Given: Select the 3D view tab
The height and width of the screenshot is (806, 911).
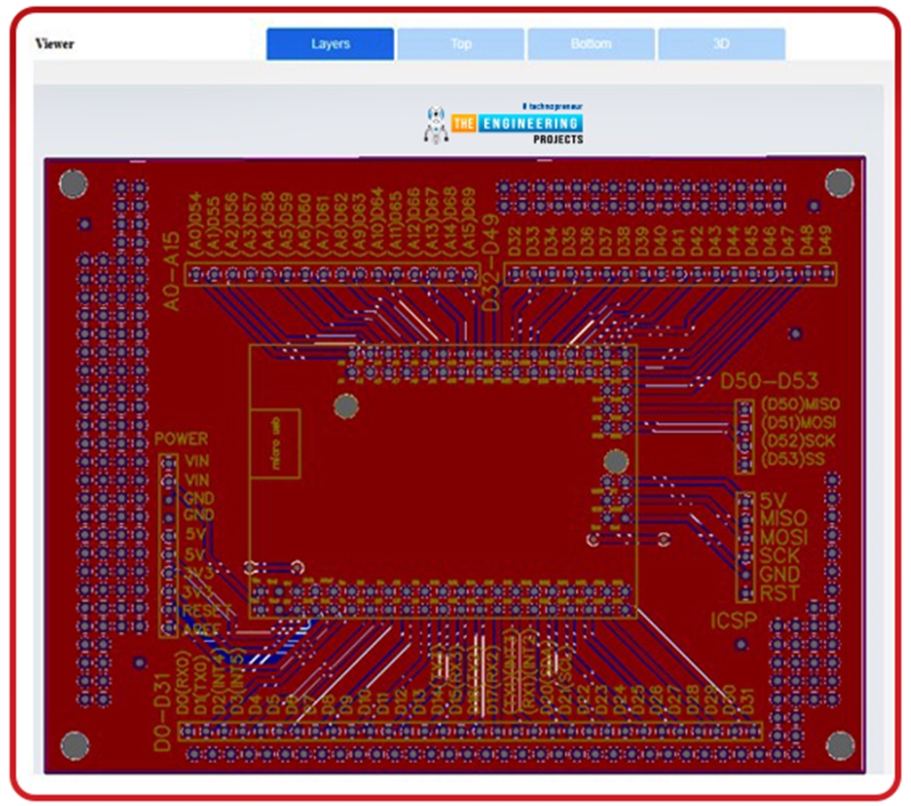Looking at the screenshot, I should (722, 43).
